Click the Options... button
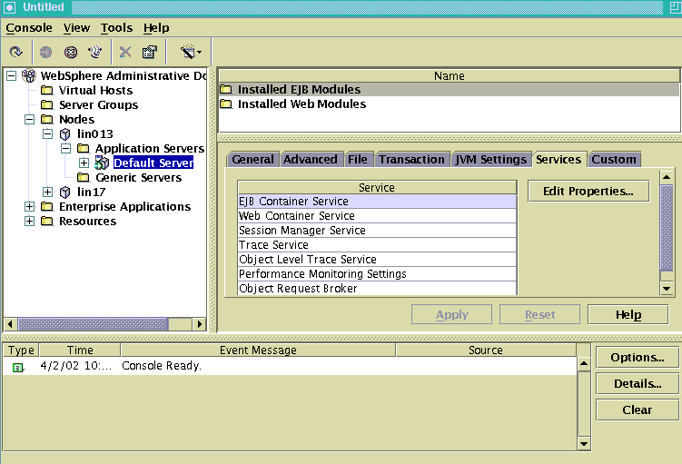 (x=638, y=358)
